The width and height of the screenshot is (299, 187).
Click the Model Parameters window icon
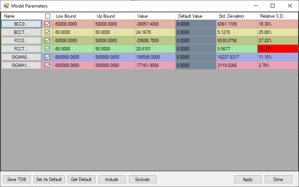pyautogui.click(x=6, y=6)
